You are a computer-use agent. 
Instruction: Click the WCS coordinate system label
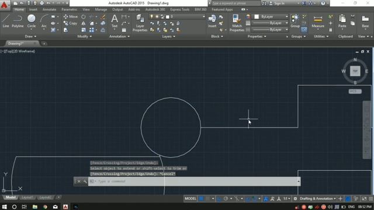click(x=355, y=91)
